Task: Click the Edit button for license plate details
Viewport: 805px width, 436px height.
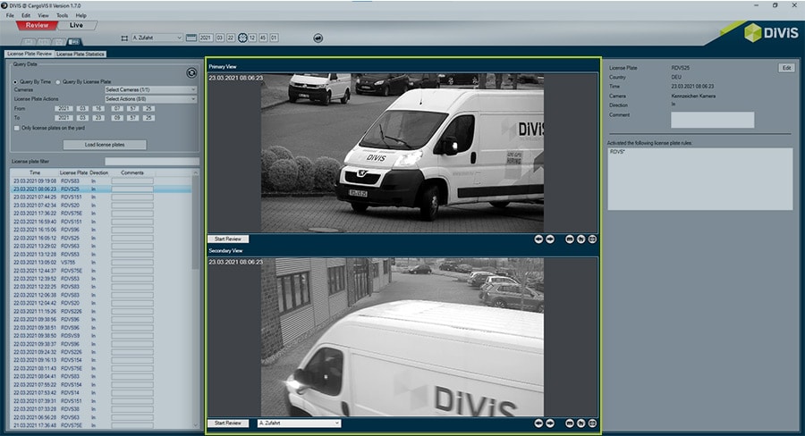Action: pos(786,68)
